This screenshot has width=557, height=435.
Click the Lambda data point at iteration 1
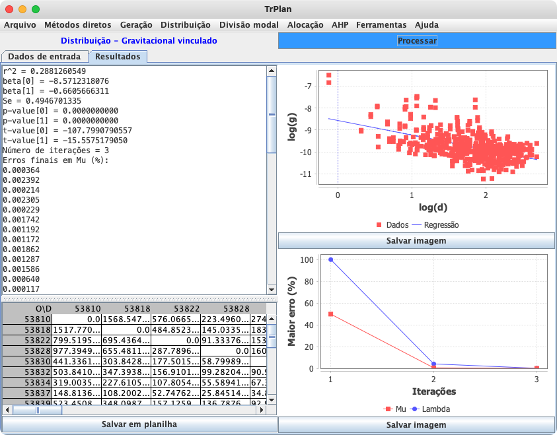[331, 259]
